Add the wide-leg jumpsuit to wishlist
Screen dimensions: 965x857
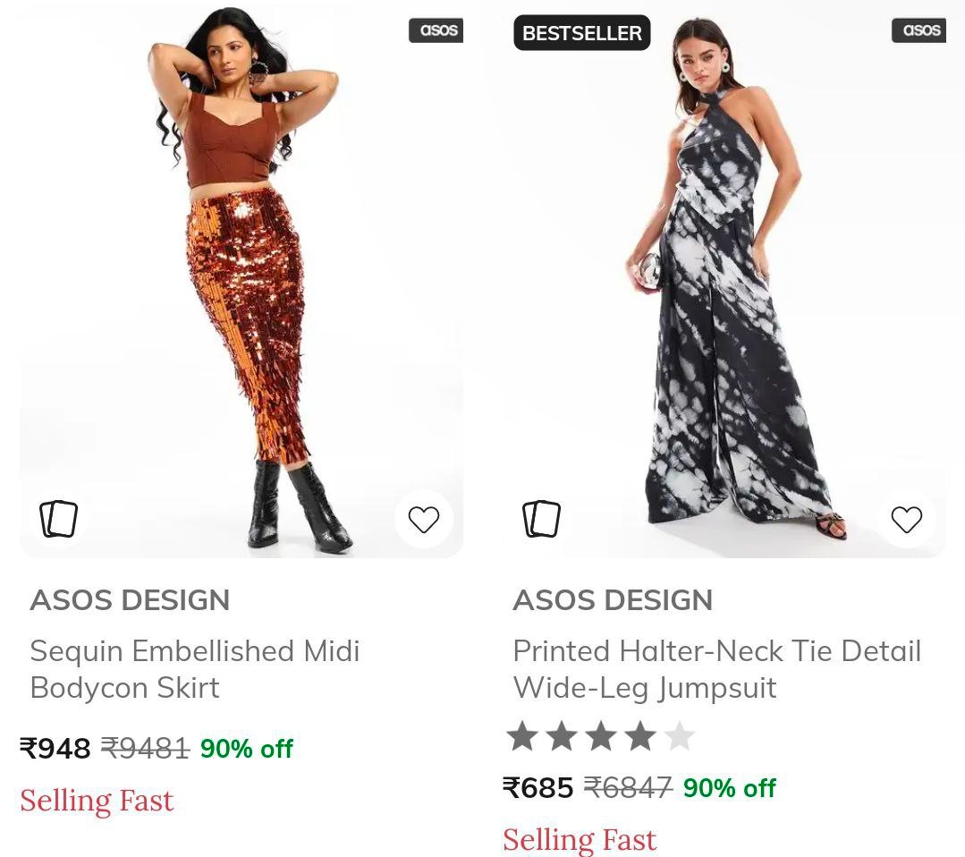906,519
